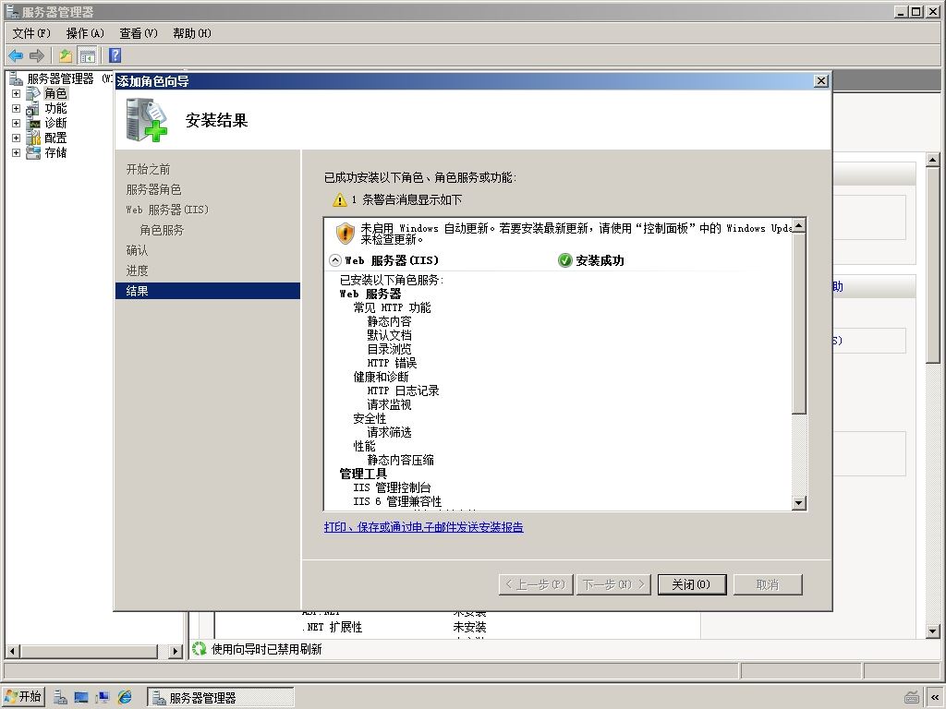
Task: Click the Back arrow toolbar icon
Action: [16, 56]
